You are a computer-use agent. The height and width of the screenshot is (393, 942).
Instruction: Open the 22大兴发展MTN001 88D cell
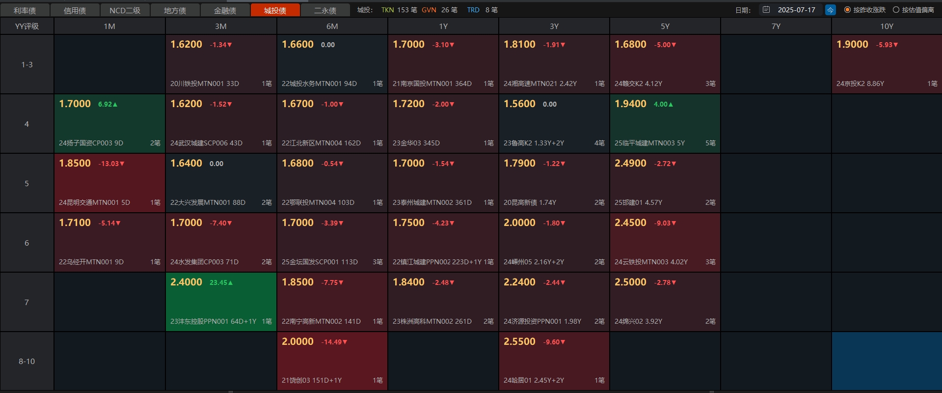pyautogui.click(x=221, y=183)
